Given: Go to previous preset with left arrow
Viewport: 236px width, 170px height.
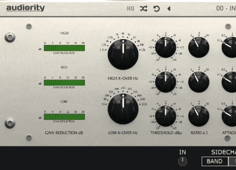Looking at the screenshot, I should (169, 8).
